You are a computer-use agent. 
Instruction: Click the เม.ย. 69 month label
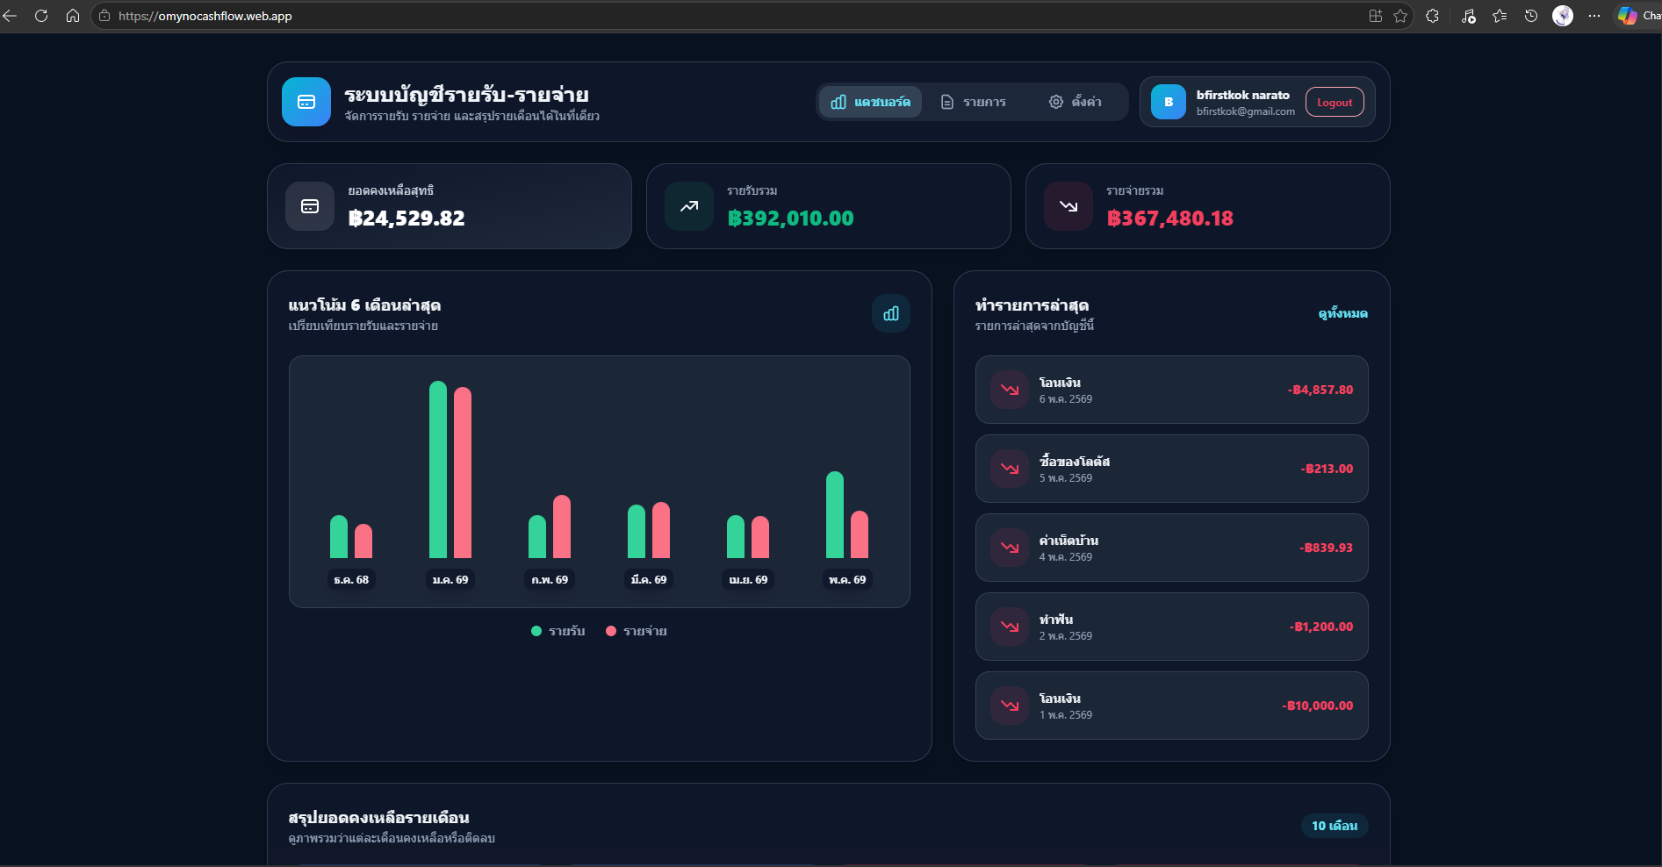[x=748, y=580]
